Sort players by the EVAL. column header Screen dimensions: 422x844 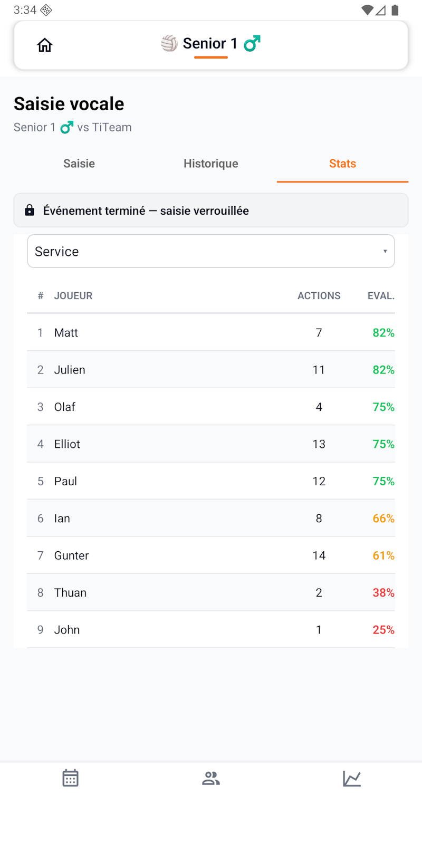coord(381,295)
